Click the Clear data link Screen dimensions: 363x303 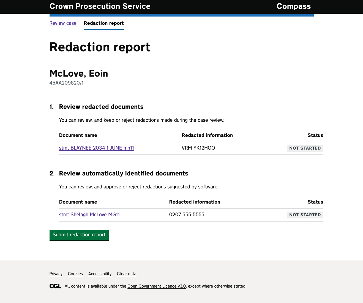coord(126,274)
